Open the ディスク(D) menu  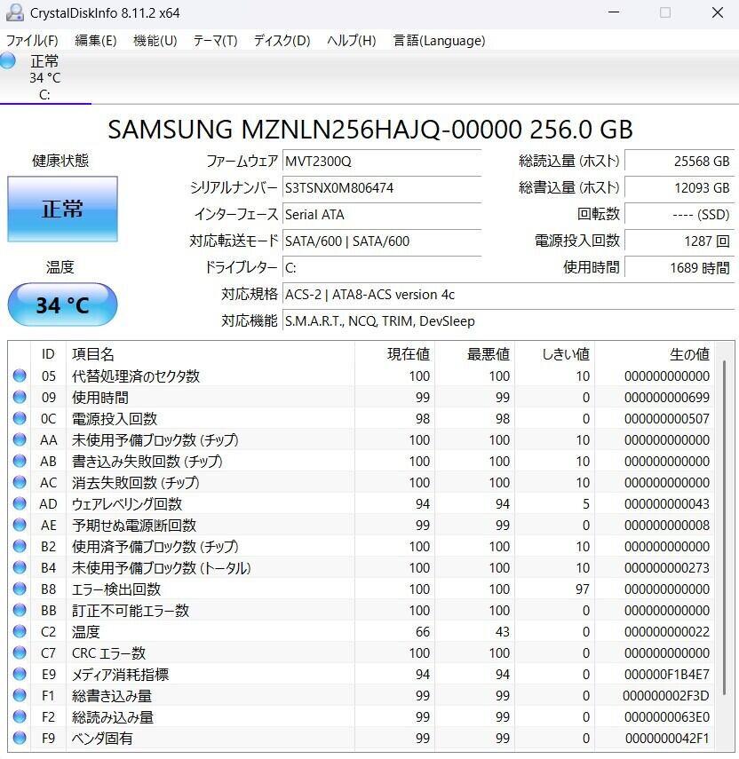click(282, 41)
